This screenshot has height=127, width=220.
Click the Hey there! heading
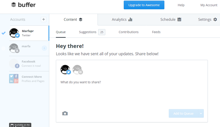[x=70, y=46]
